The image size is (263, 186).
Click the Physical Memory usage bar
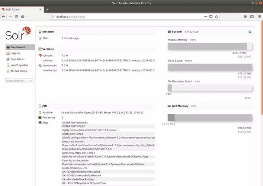pyautogui.click(x=210, y=46)
